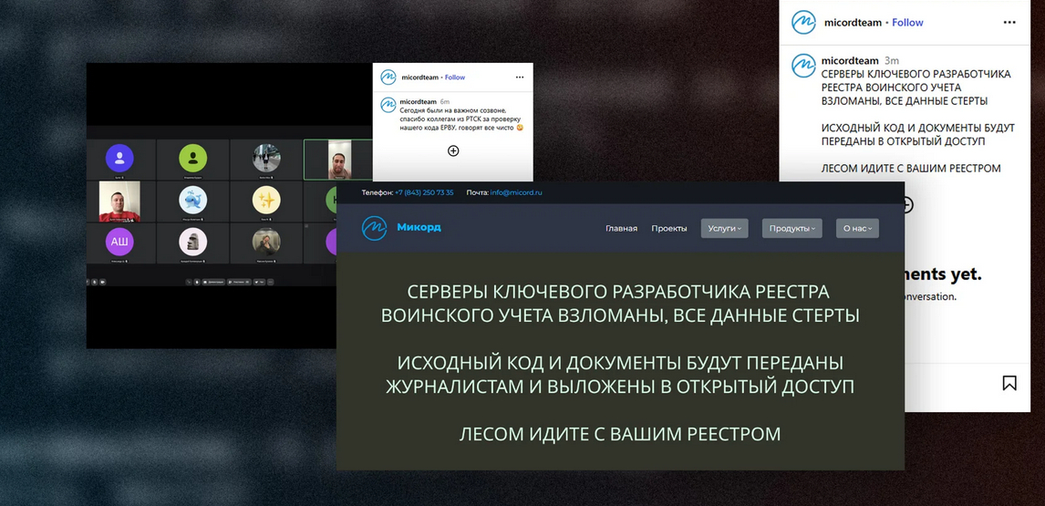Open the street photo avatar participant
This screenshot has width=1045, height=506.
266,159
